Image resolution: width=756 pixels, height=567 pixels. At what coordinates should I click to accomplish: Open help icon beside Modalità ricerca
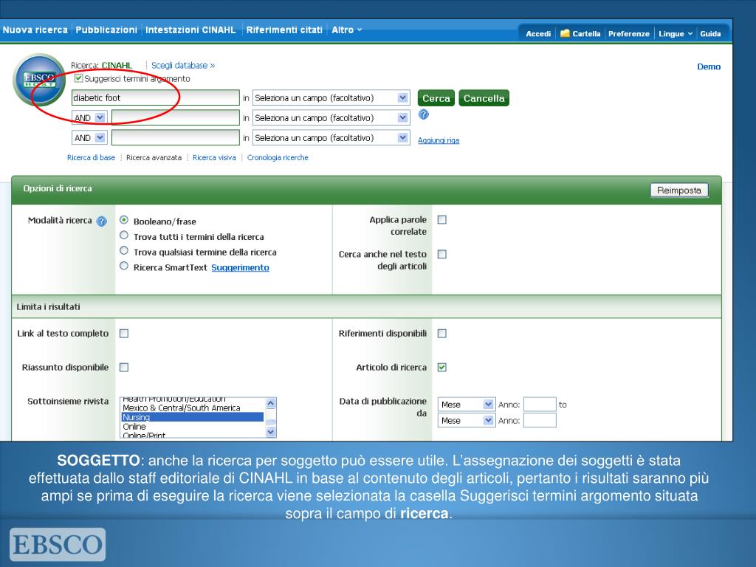101,221
